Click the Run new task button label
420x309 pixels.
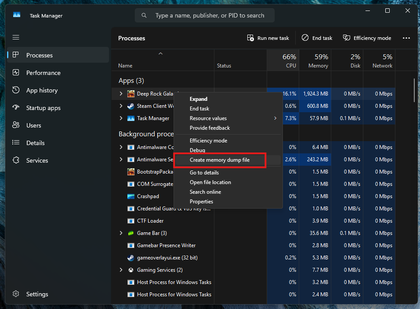tap(273, 38)
